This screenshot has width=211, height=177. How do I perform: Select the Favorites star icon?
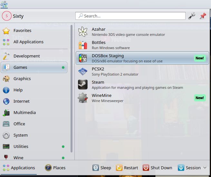pyautogui.click(x=6, y=31)
